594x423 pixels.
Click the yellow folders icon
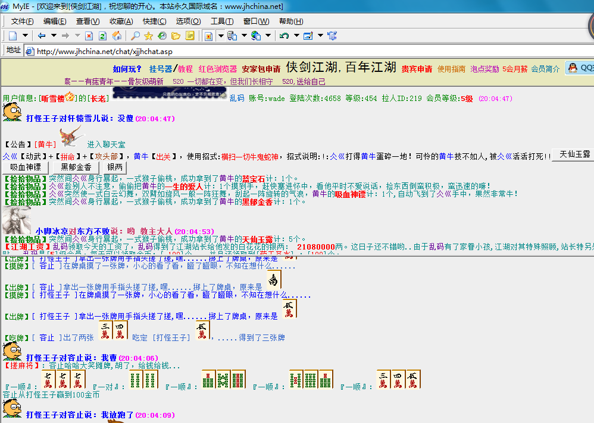click(176, 36)
